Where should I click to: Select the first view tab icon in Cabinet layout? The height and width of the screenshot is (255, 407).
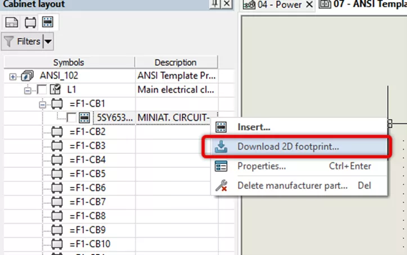click(x=11, y=22)
